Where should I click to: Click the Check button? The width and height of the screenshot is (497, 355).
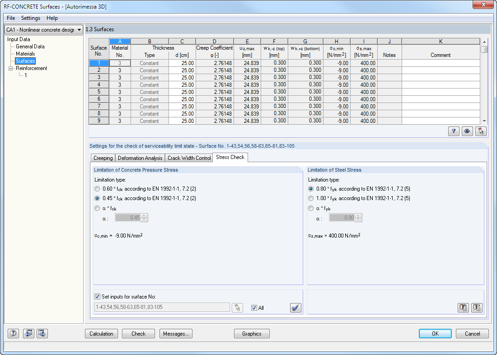click(139, 333)
